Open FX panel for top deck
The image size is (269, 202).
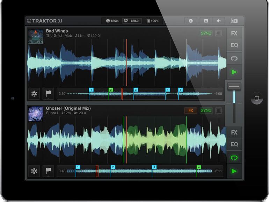[234, 33]
